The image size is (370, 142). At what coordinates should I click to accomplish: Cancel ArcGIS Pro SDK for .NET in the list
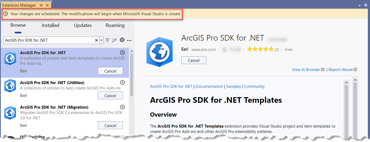tap(110, 71)
